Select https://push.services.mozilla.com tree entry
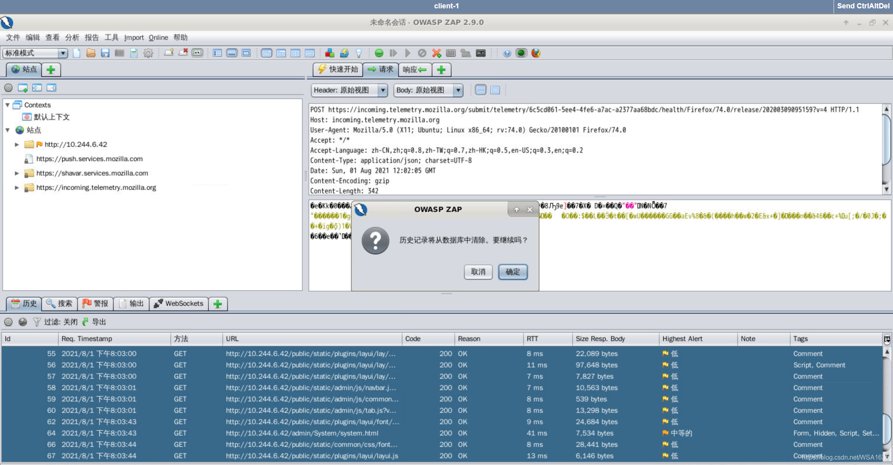 [x=89, y=159]
